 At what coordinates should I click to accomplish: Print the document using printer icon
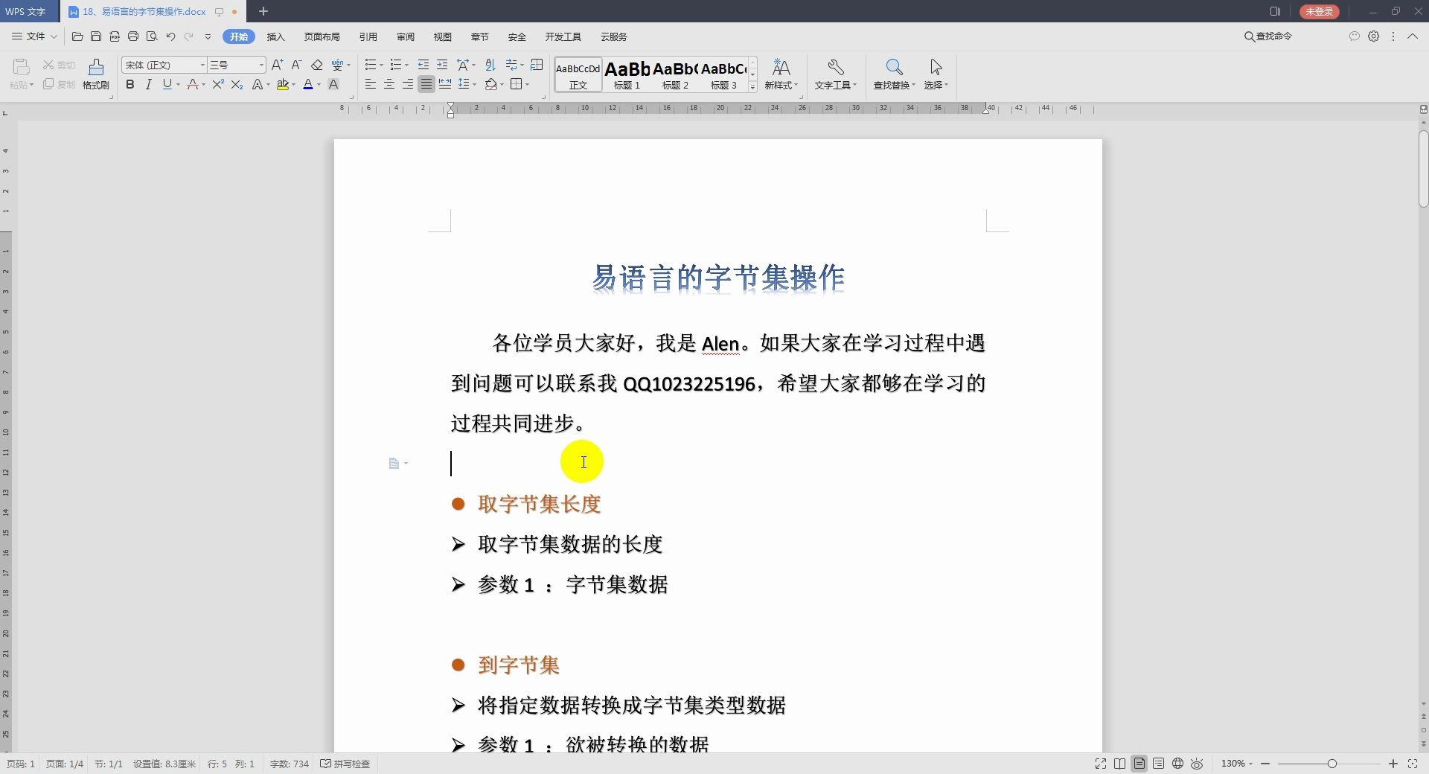(133, 36)
